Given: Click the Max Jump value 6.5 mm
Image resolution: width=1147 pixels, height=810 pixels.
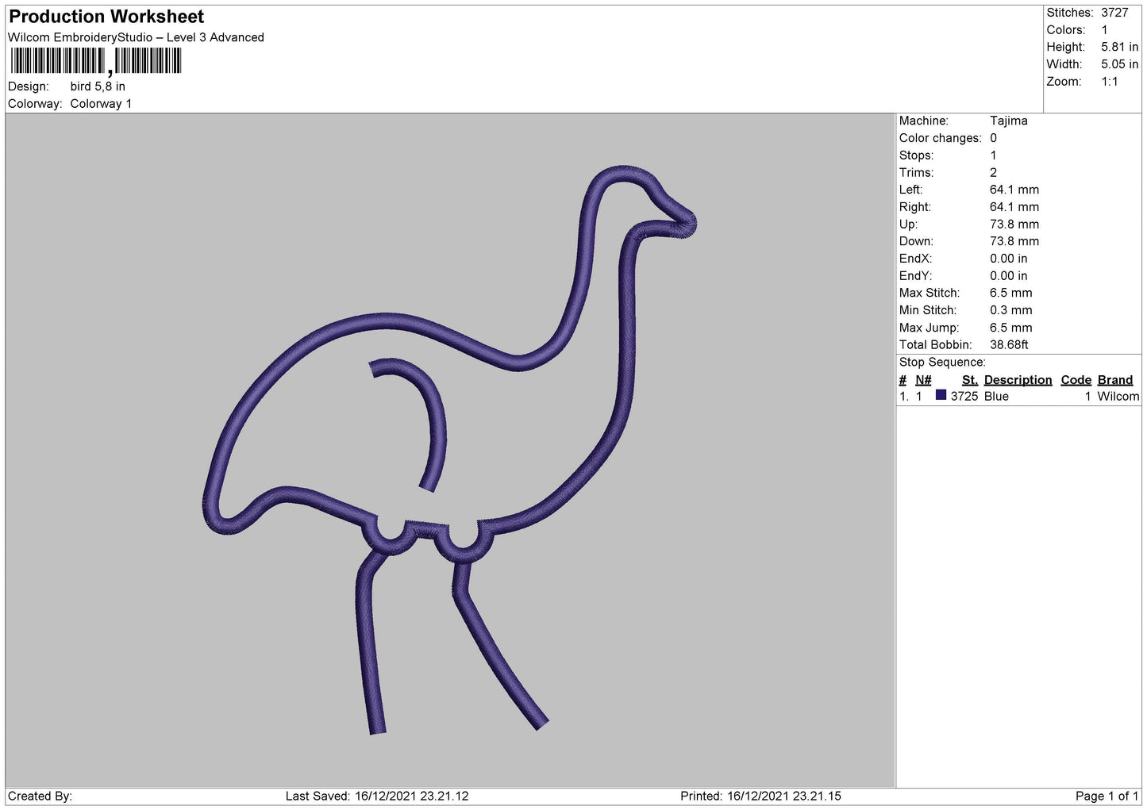Looking at the screenshot, I should click(1011, 328).
